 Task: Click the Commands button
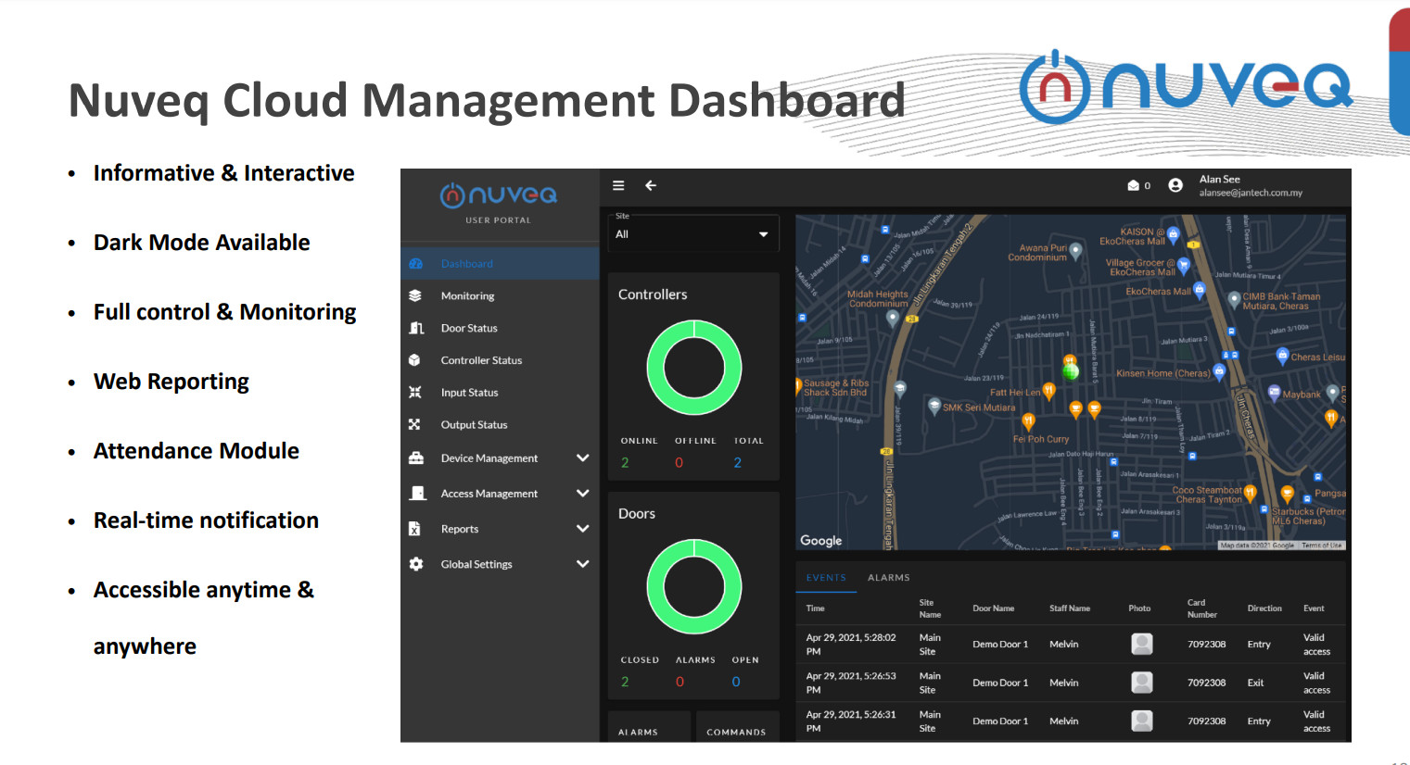[736, 731]
